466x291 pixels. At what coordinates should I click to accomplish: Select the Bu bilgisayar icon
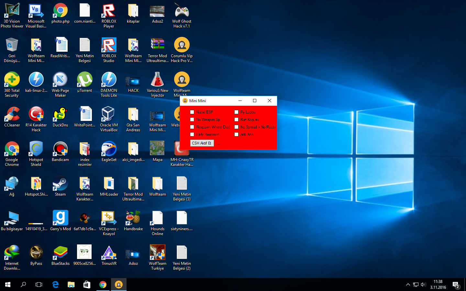(12, 221)
